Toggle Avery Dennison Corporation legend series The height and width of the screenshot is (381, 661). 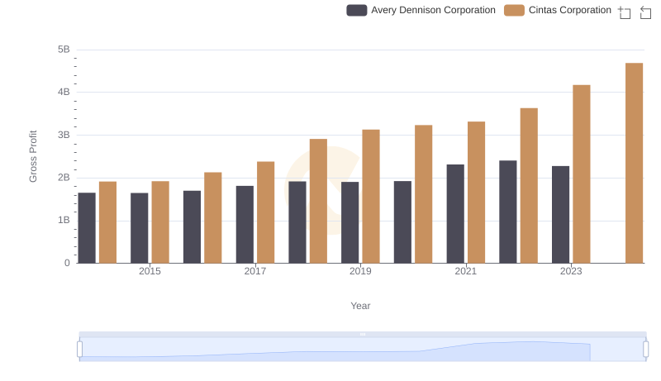coord(421,10)
